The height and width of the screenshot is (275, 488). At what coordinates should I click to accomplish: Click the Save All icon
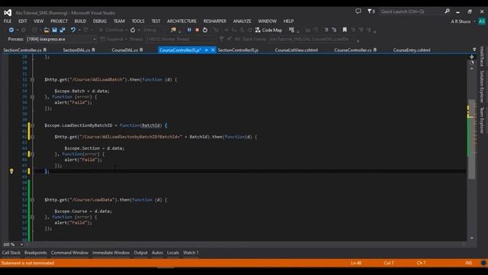click(x=63, y=30)
